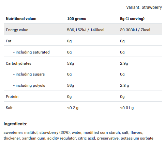
Task: Click the 2.8 g polyols serving value
Action: [124, 85]
